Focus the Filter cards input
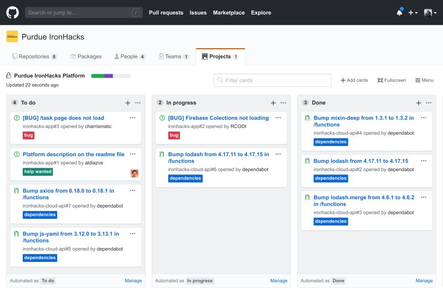Image resolution: width=443 pixels, height=294 pixels. tap(272, 80)
